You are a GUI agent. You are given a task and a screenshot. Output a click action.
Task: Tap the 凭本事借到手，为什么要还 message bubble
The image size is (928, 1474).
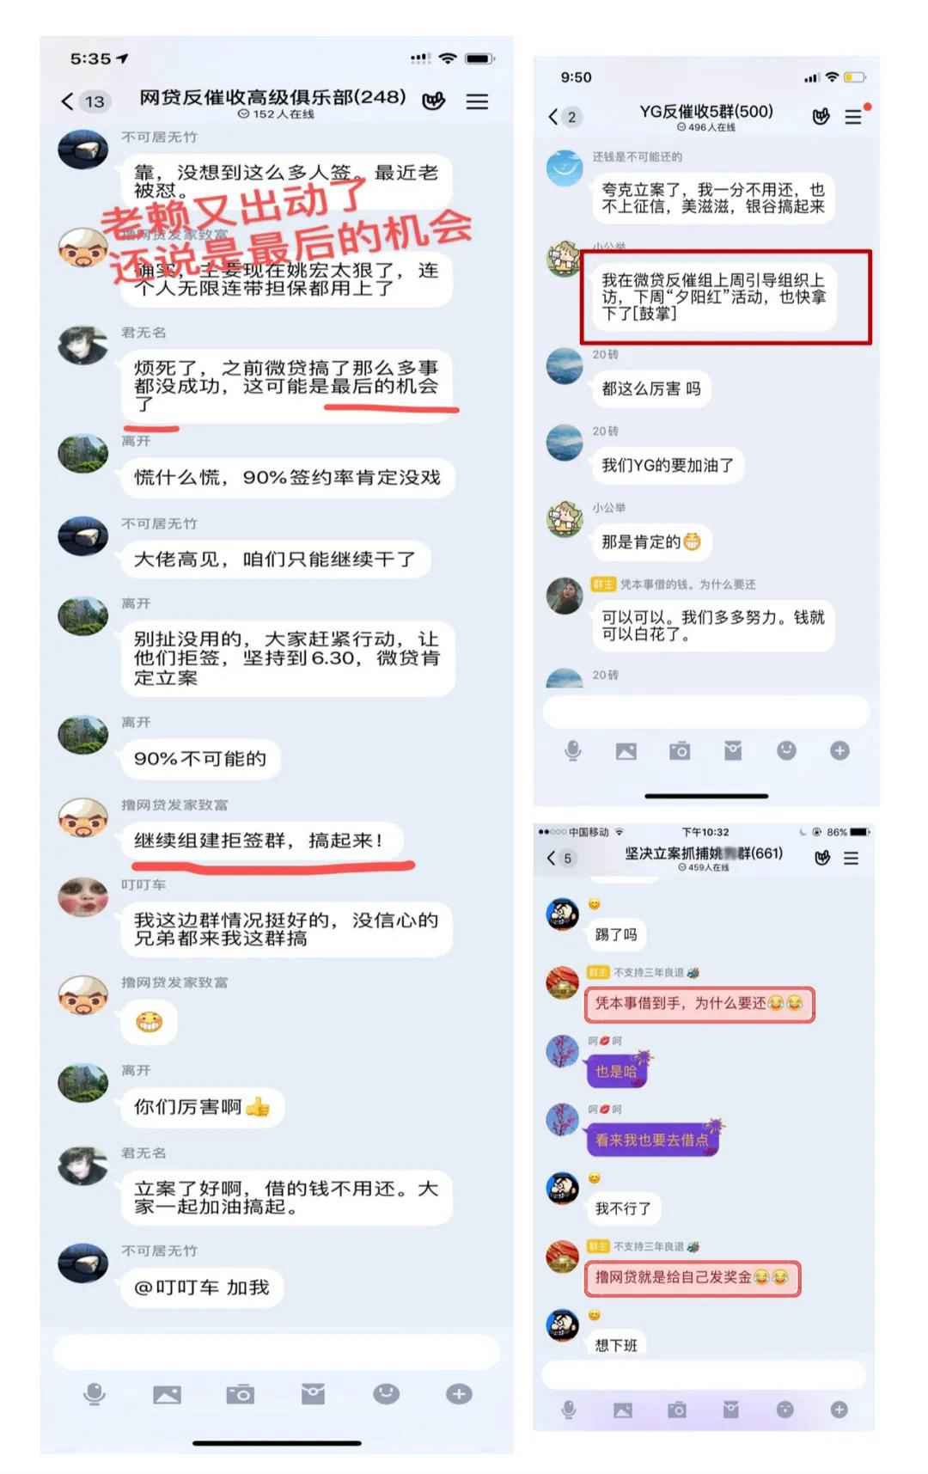(699, 1003)
